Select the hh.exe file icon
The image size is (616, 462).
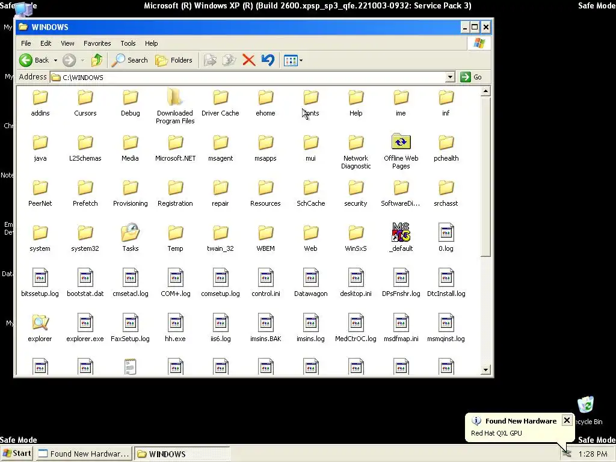click(x=175, y=322)
